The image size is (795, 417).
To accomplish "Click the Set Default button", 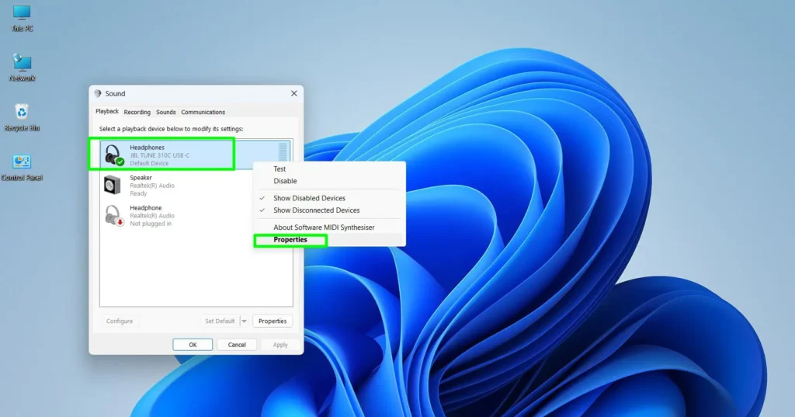I will click(220, 321).
